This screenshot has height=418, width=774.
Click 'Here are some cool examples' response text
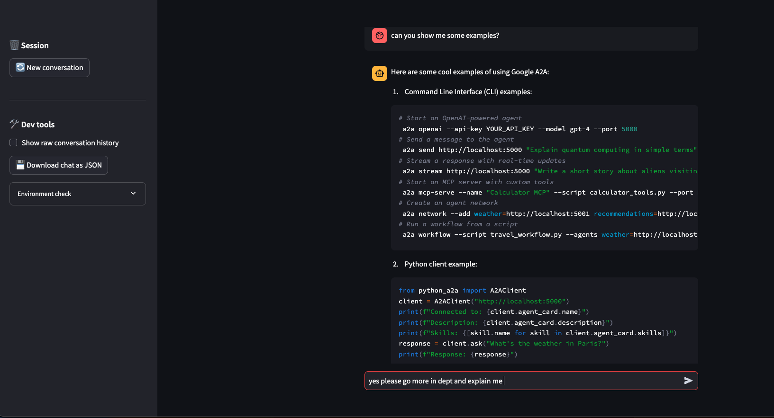point(470,72)
